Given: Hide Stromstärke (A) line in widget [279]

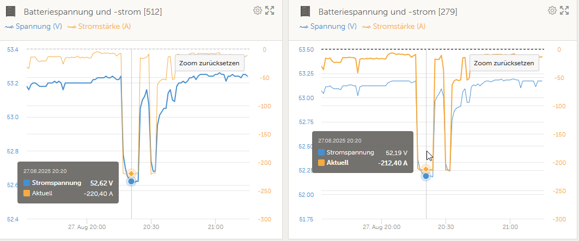Looking at the screenshot, I should [394, 26].
